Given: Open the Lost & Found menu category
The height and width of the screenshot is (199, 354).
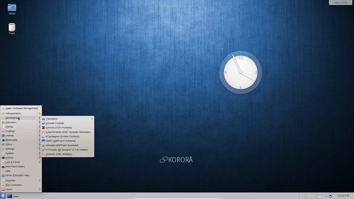Looking at the screenshot, I should point(21,162).
